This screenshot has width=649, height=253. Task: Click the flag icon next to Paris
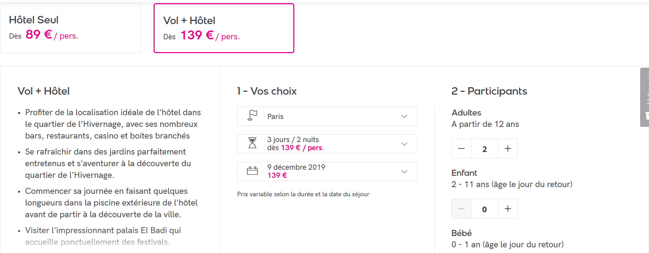pos(252,116)
